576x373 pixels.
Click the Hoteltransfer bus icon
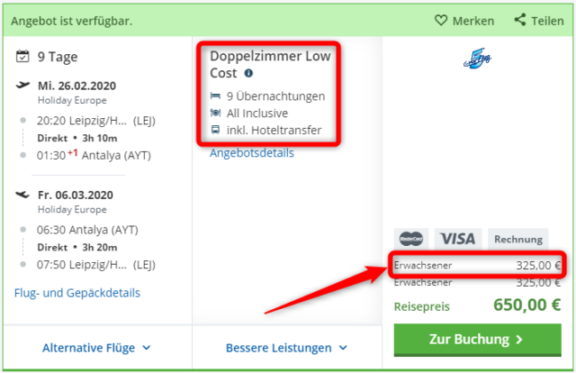215,130
